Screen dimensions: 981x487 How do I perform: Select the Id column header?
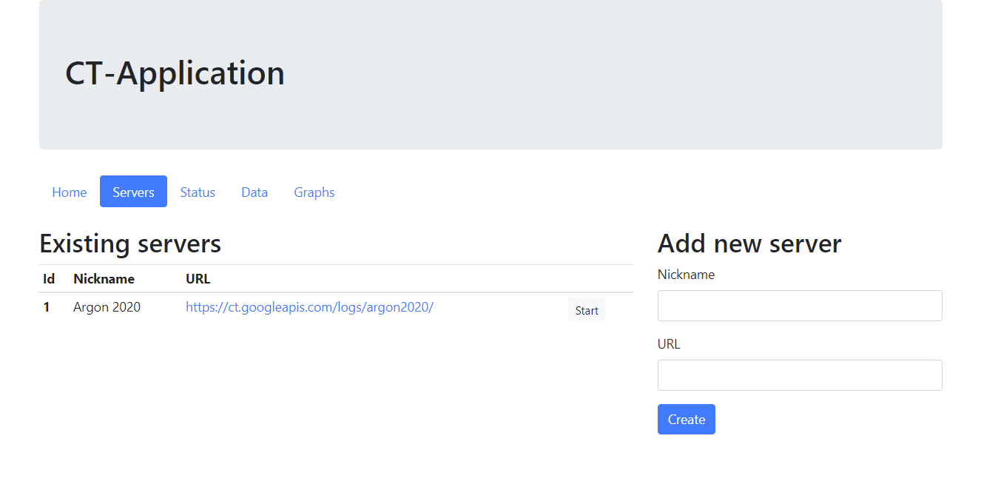[49, 279]
